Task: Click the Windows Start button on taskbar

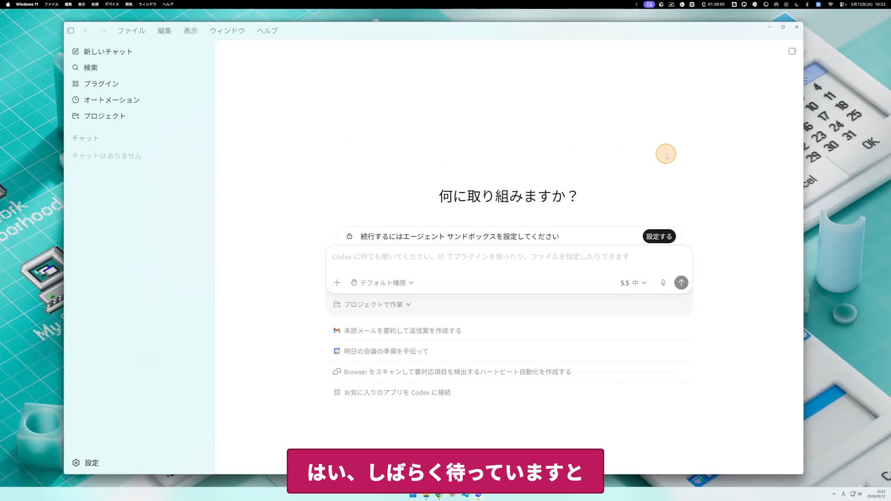Action: 413,495
